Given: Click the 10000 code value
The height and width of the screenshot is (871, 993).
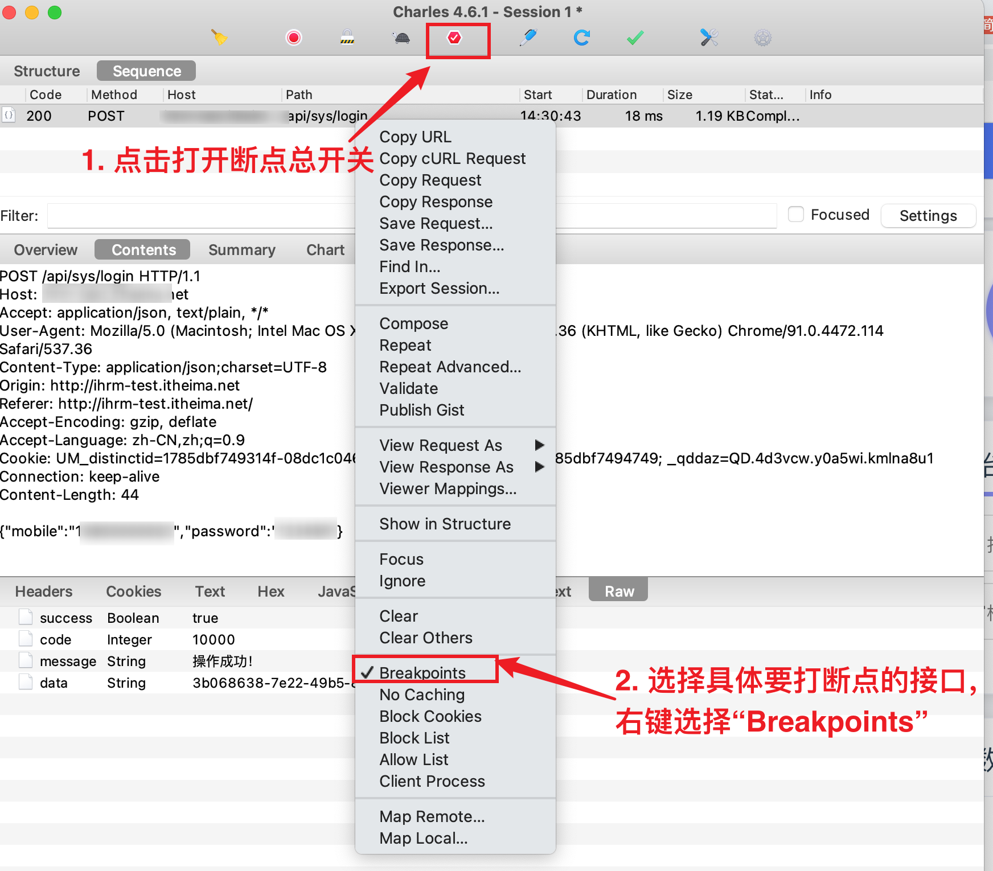Looking at the screenshot, I should [214, 639].
